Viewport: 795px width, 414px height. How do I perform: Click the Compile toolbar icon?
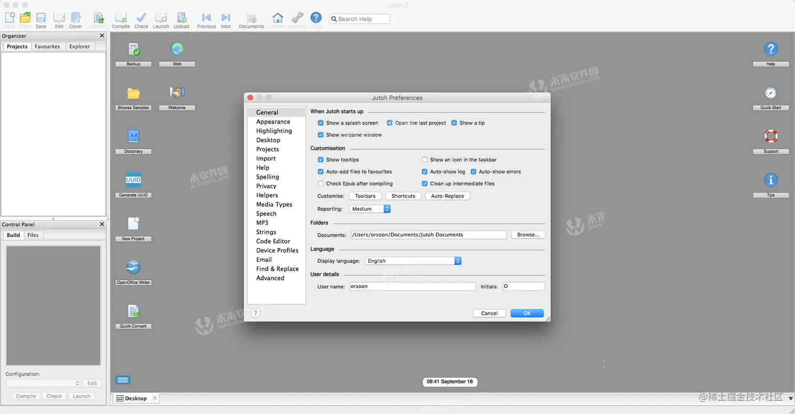tap(121, 18)
